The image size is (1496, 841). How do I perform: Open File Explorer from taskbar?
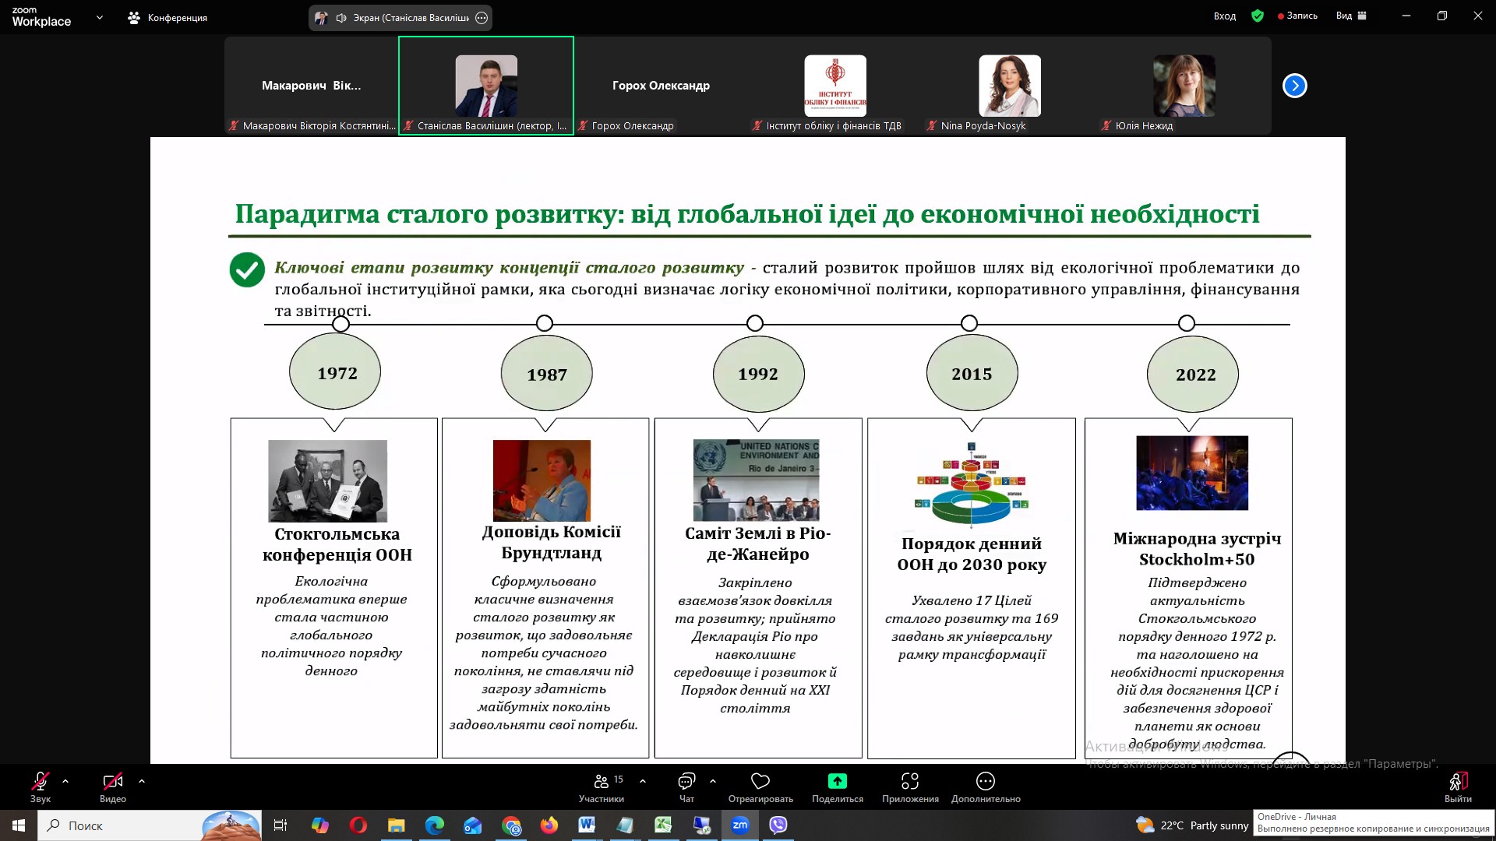pyautogui.click(x=396, y=825)
